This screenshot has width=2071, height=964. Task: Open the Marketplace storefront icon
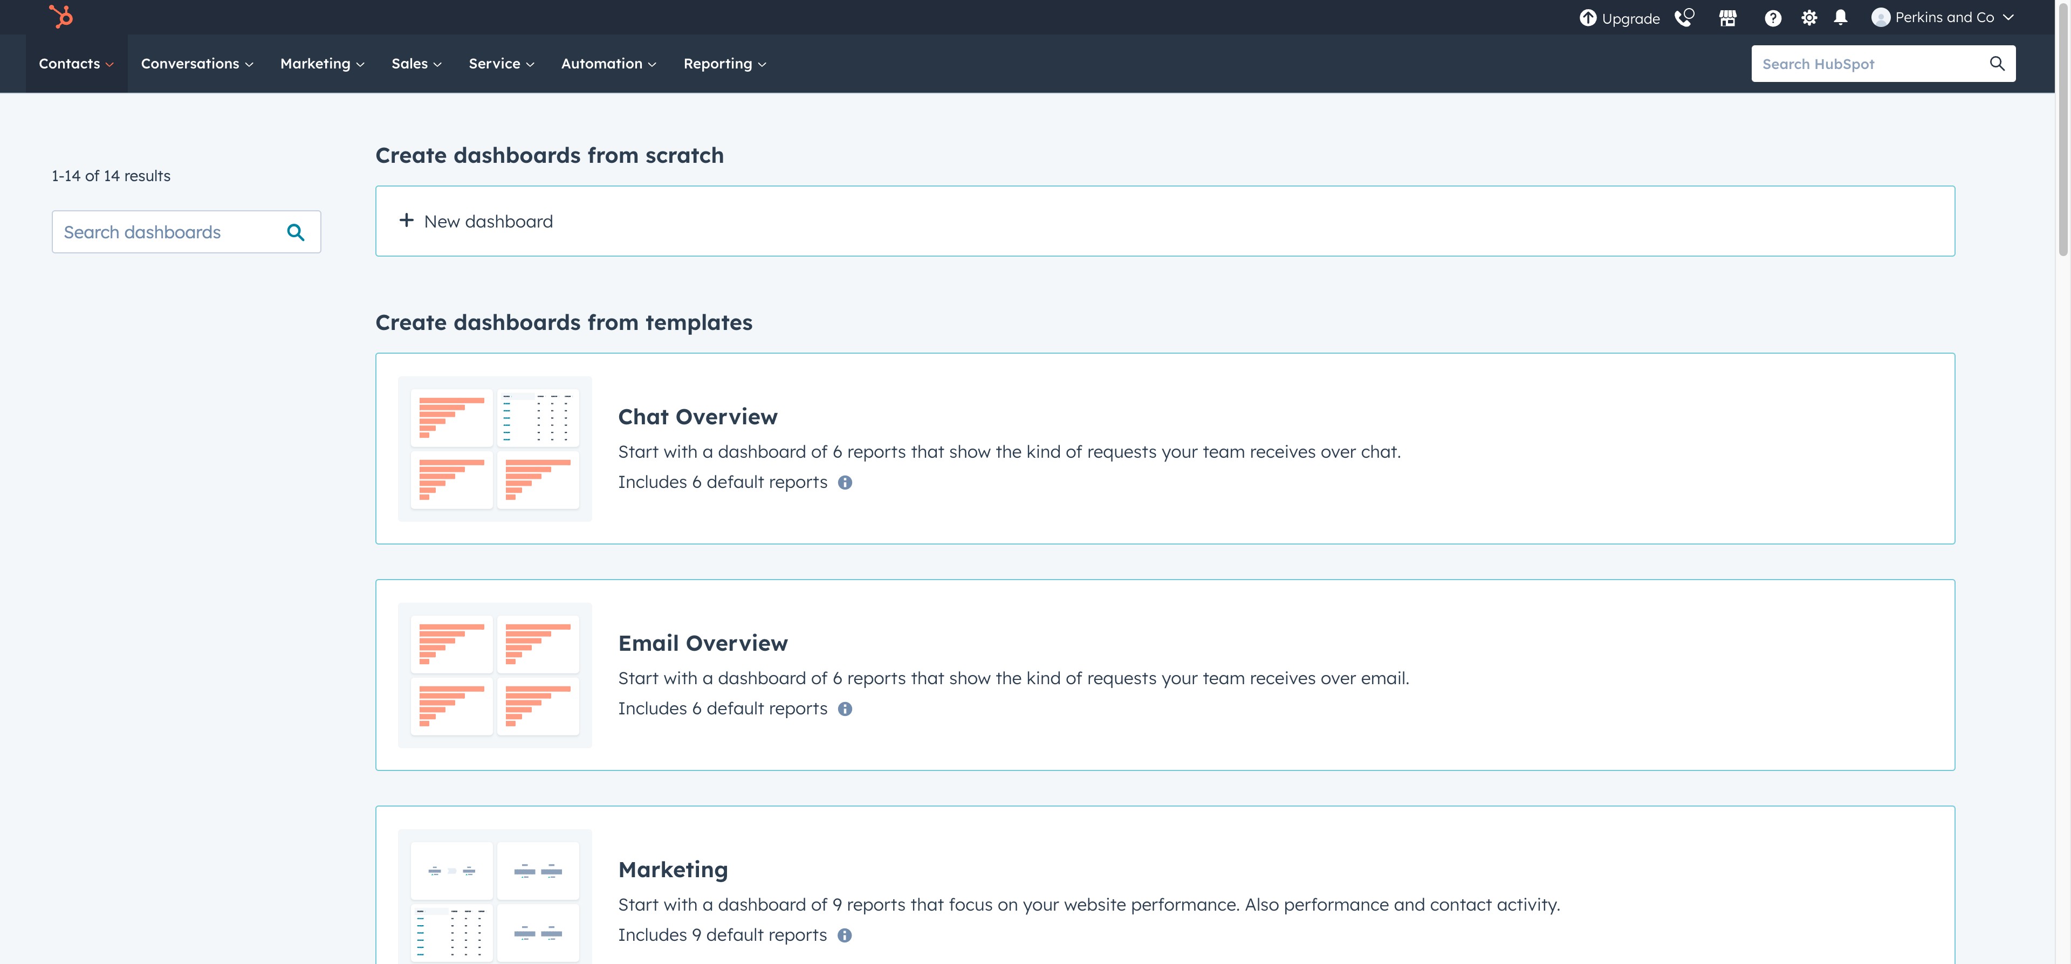(x=1727, y=18)
